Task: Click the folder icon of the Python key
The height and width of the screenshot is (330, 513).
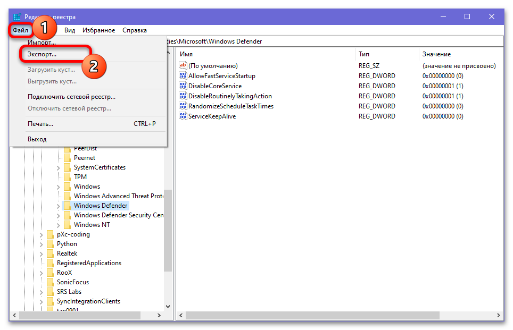Action: [x=51, y=244]
